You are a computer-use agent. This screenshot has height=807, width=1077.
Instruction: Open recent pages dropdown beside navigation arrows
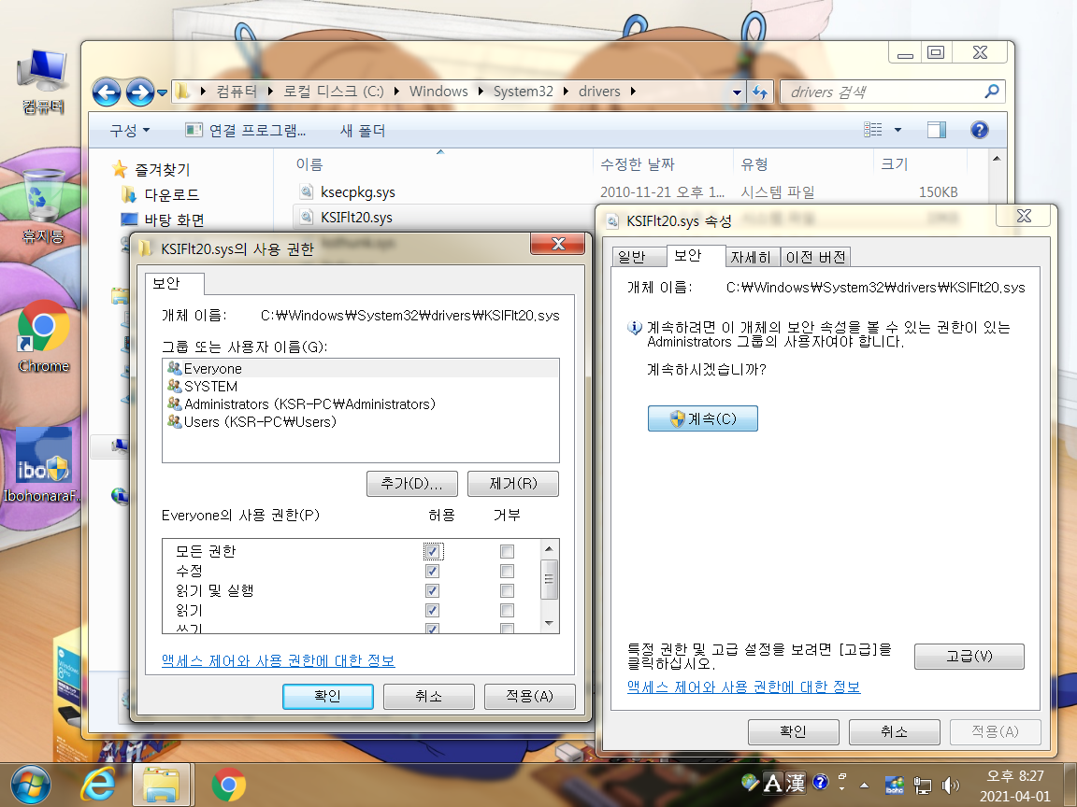(162, 92)
